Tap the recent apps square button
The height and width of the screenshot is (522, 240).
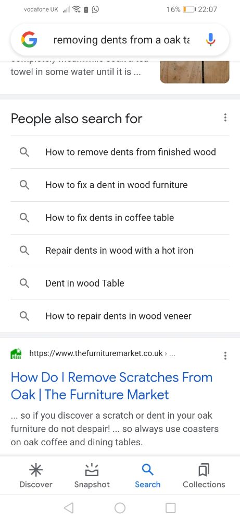(171, 508)
